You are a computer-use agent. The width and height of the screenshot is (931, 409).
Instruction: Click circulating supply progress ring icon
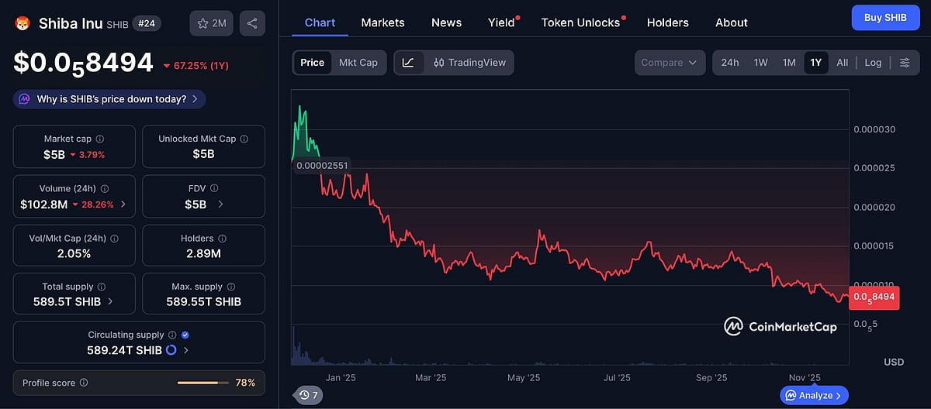click(x=171, y=350)
